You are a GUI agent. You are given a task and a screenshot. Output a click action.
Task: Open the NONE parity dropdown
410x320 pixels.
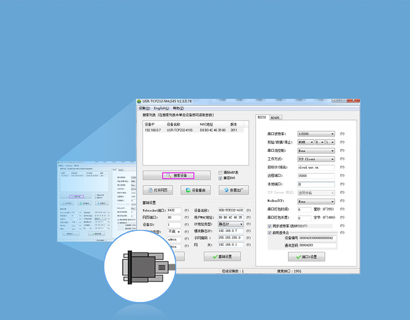point(306,142)
